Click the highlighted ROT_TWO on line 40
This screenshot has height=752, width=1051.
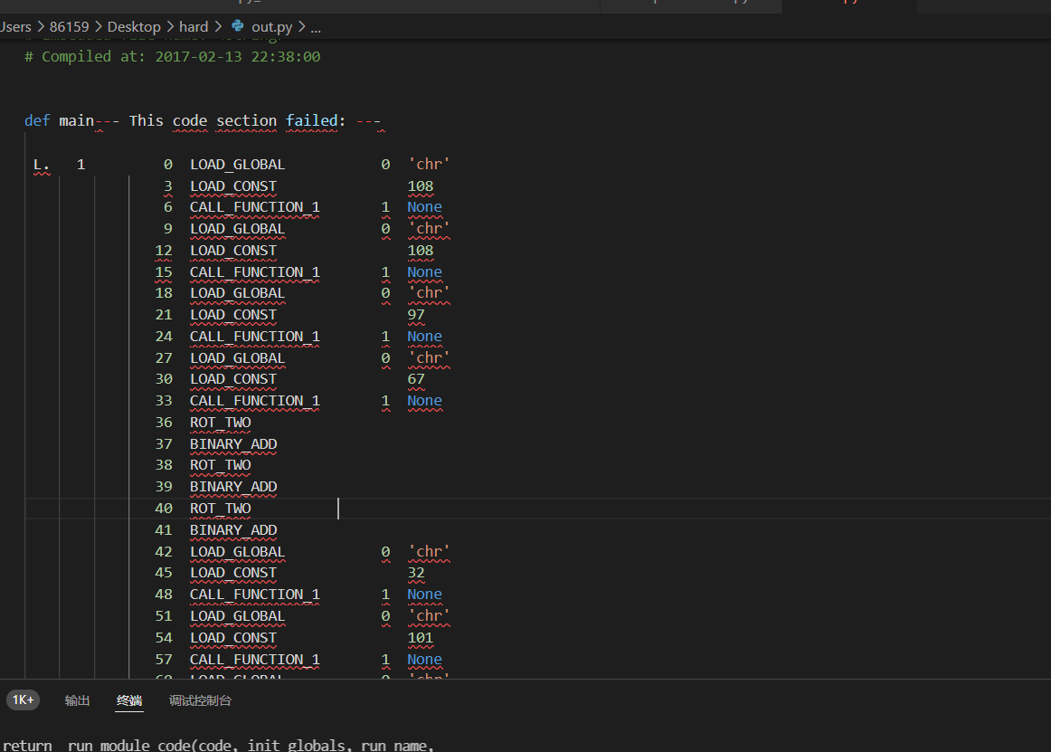(220, 508)
